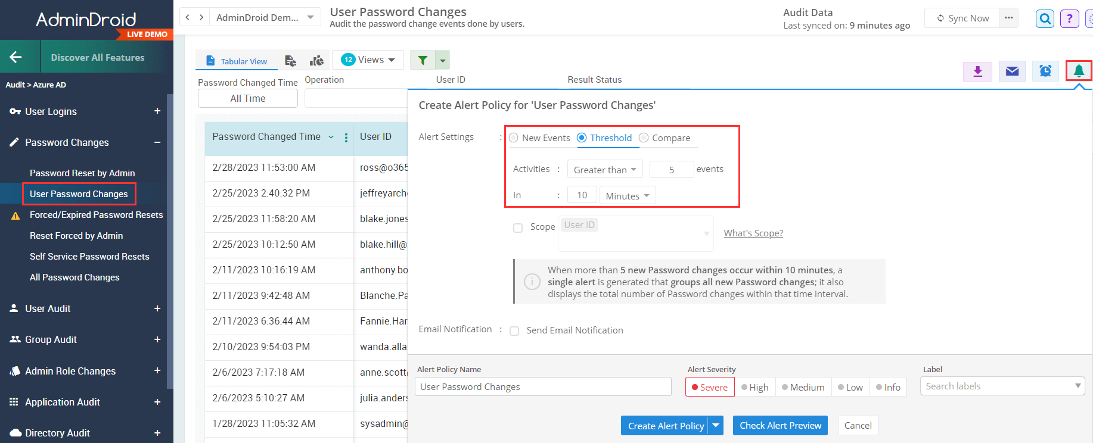Expand the Create Alert Policy arrow dropdown
Image resolution: width=1093 pixels, height=443 pixels.
click(x=716, y=426)
